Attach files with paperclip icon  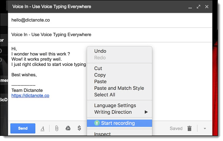[x=57, y=128]
